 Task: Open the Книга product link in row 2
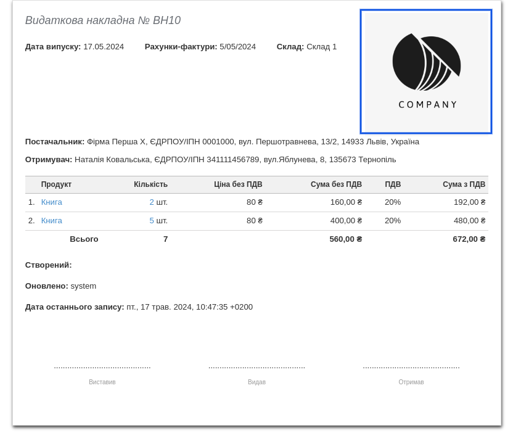pos(52,220)
